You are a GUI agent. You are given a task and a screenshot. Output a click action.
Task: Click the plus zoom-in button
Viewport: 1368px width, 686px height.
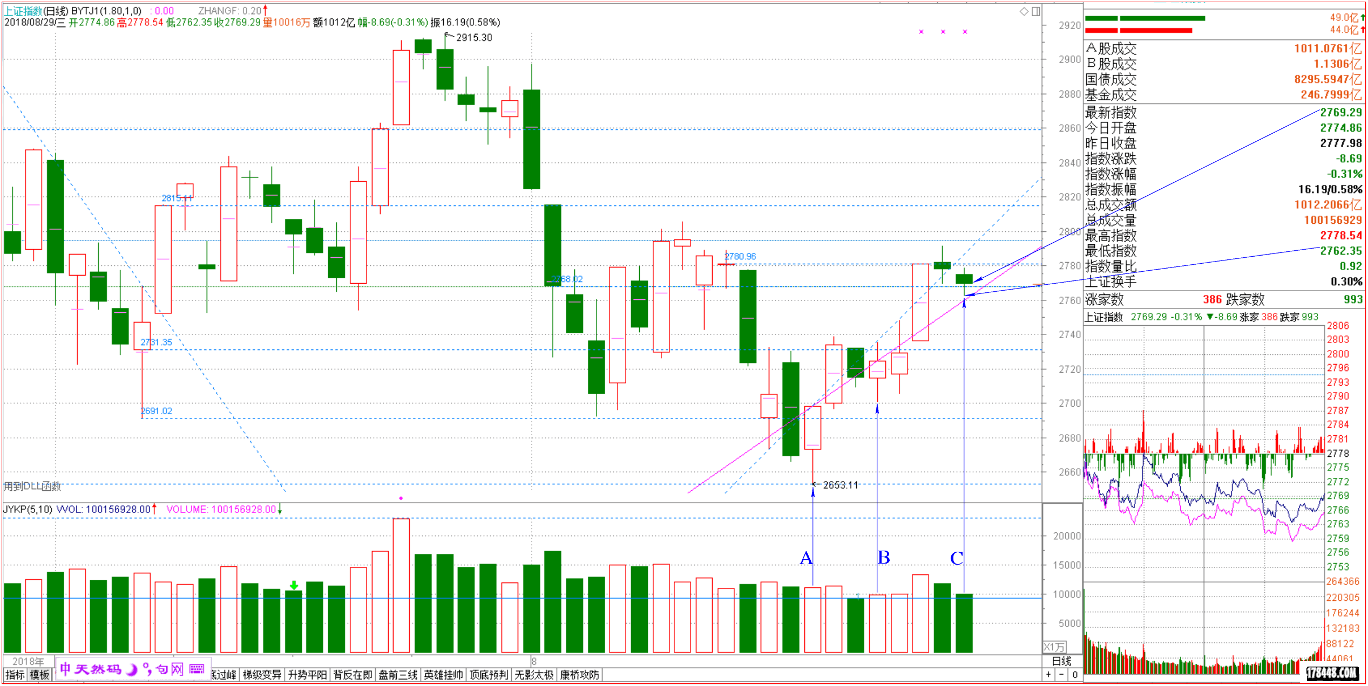pyautogui.click(x=1048, y=674)
